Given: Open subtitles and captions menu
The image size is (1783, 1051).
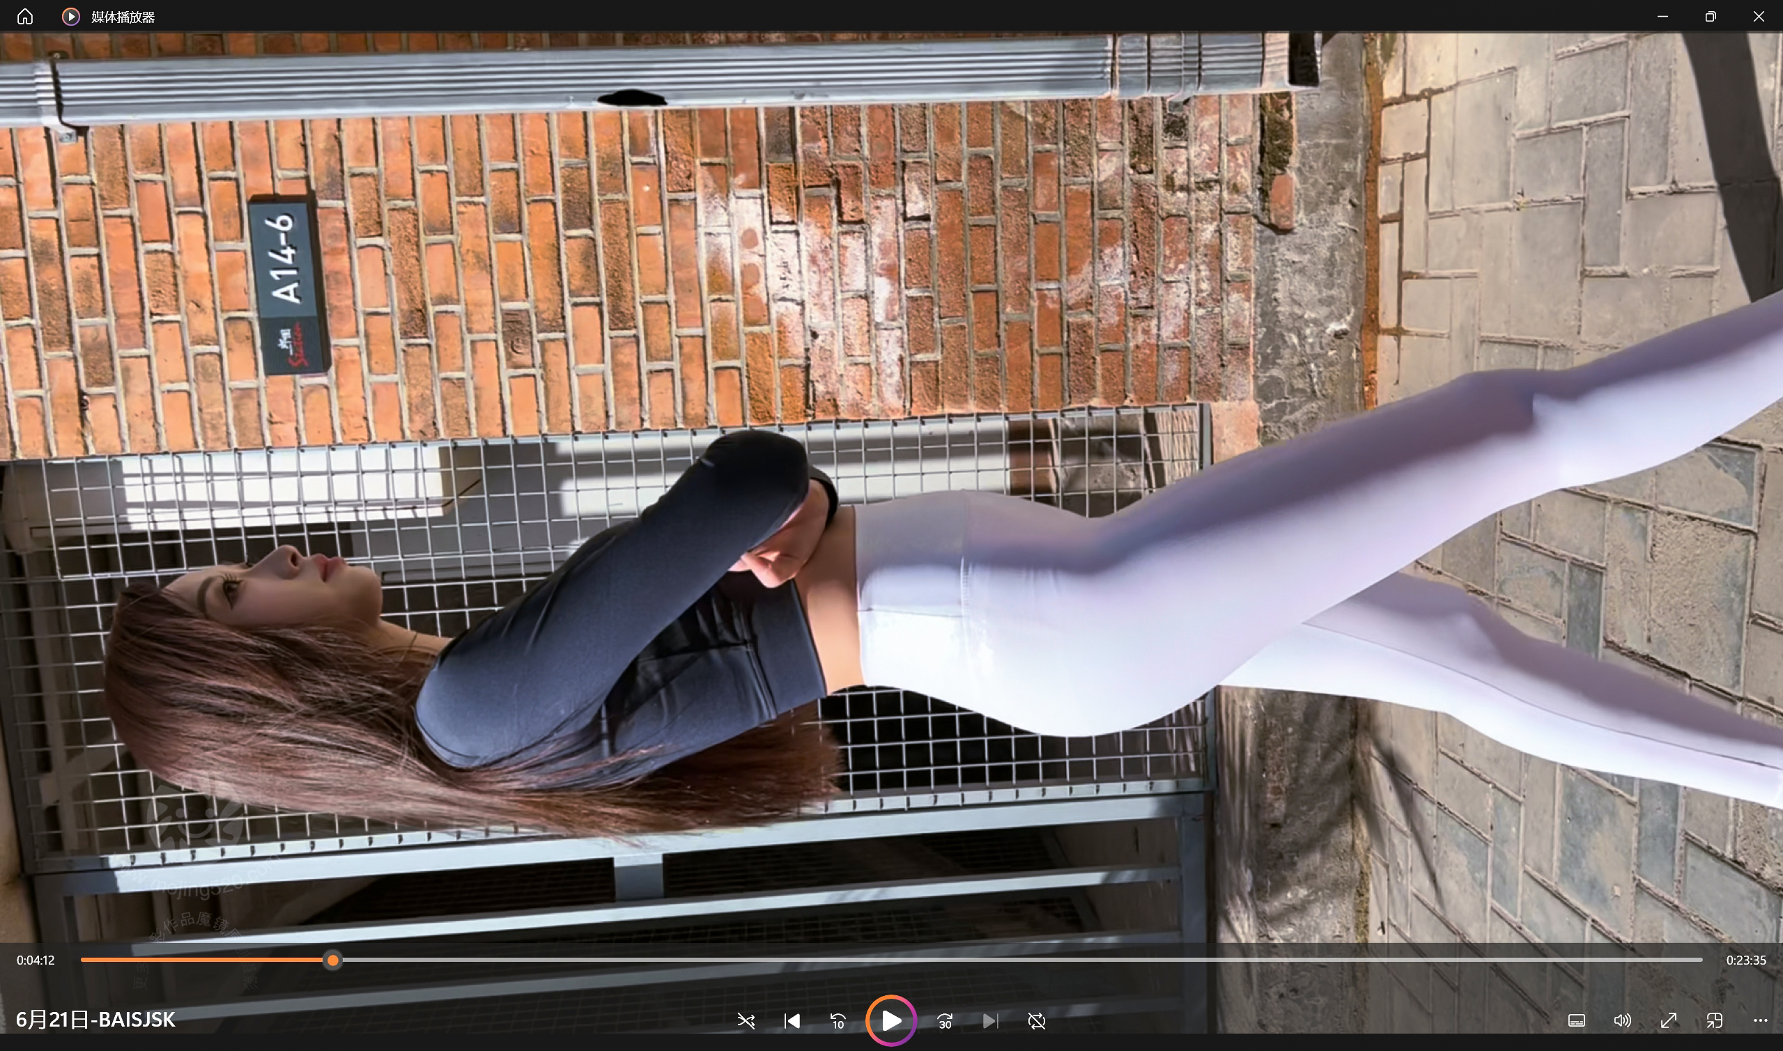Looking at the screenshot, I should tap(1576, 1020).
